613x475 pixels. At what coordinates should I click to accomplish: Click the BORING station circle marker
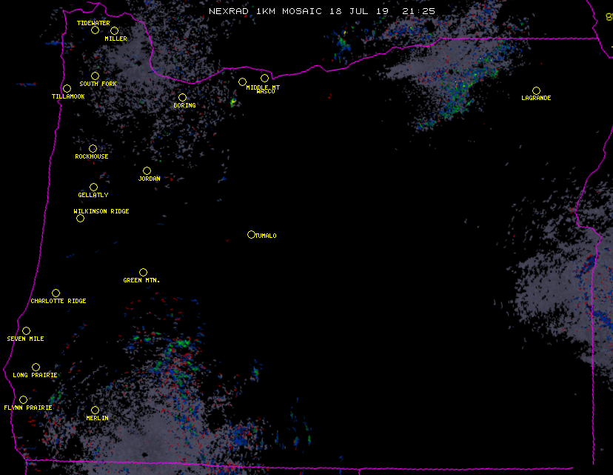pyautogui.click(x=182, y=97)
